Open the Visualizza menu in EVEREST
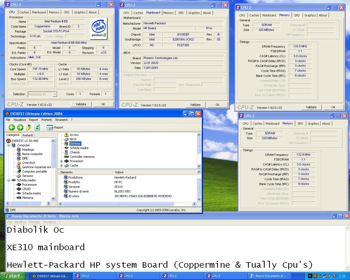 click(x=20, y=120)
